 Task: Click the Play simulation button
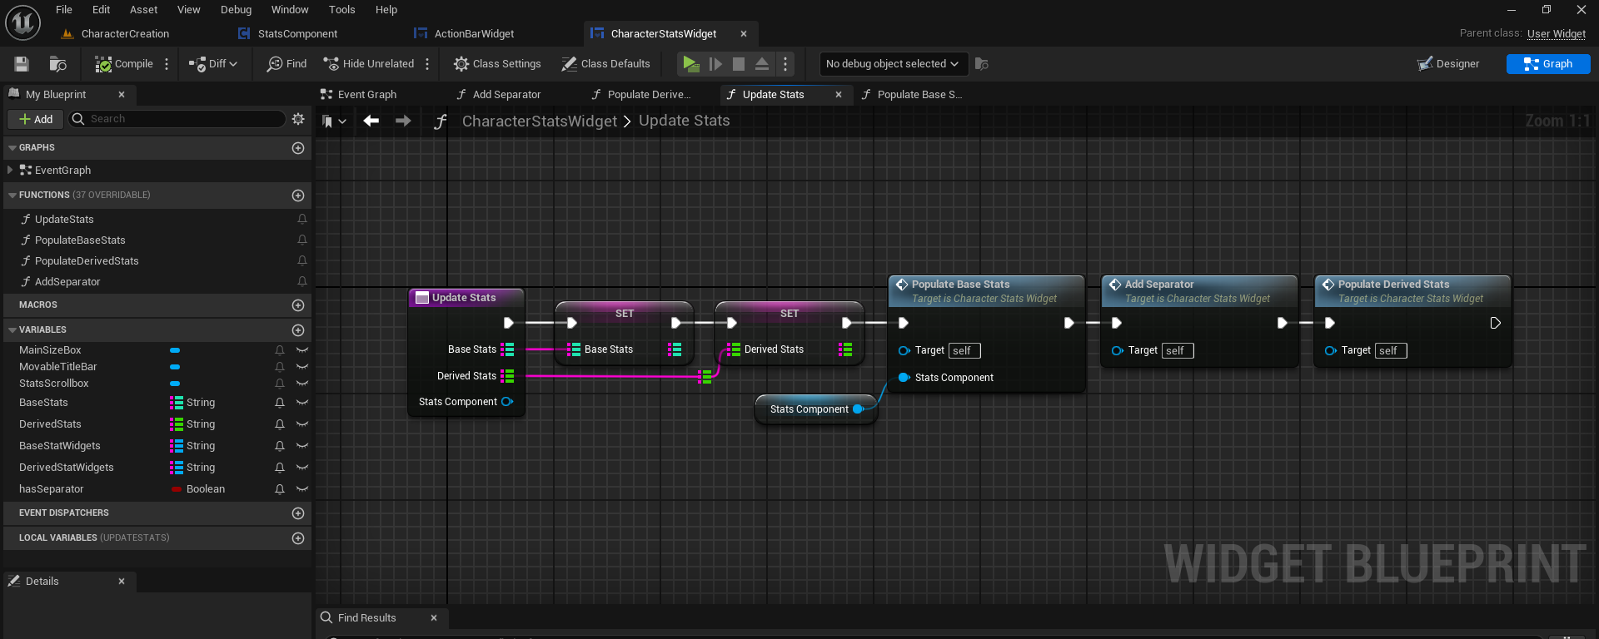[x=690, y=64]
